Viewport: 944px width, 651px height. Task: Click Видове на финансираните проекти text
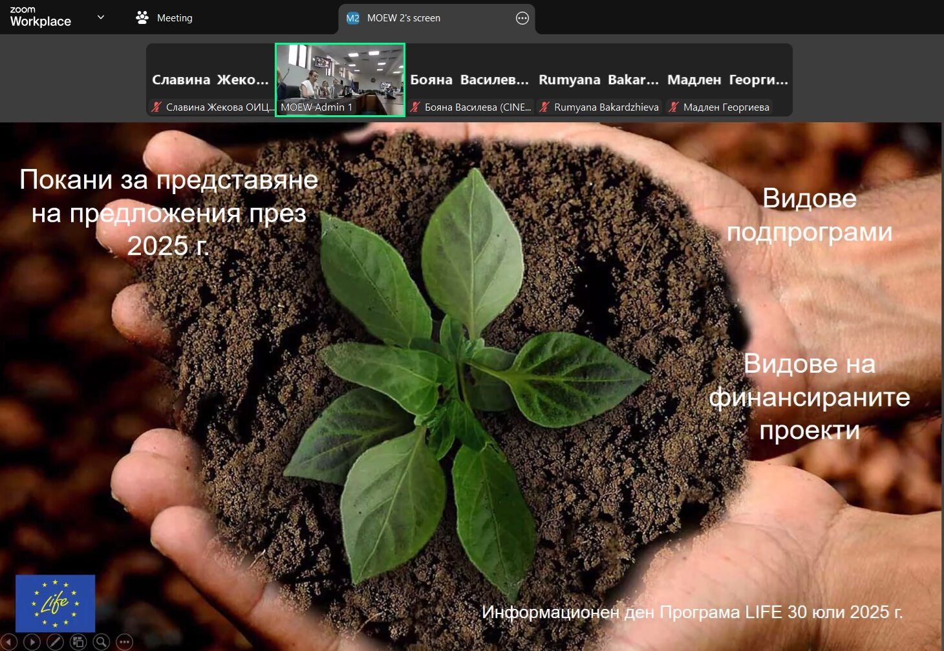[809, 396]
